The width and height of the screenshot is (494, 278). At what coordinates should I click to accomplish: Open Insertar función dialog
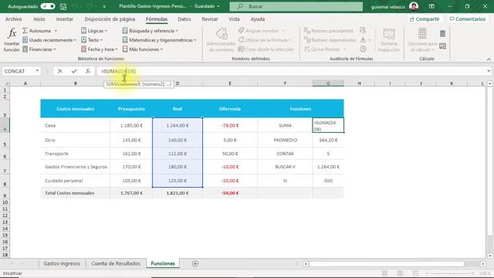pyautogui.click(x=12, y=39)
